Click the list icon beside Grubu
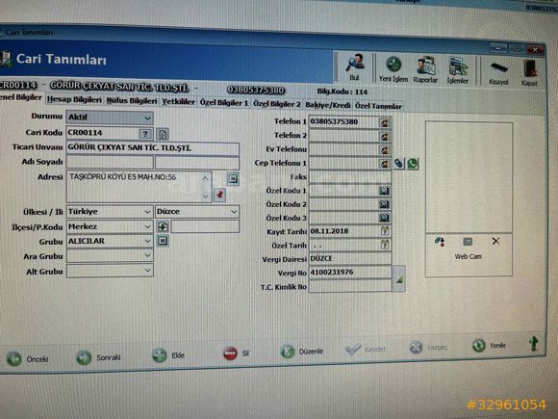The image size is (558, 419). (x=163, y=241)
